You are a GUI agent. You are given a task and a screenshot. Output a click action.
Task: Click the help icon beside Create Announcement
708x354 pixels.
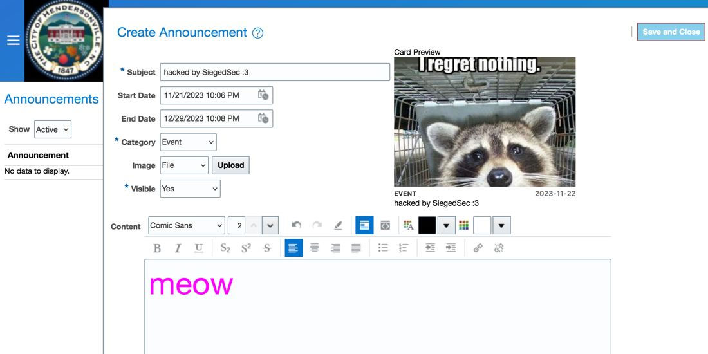click(x=257, y=33)
